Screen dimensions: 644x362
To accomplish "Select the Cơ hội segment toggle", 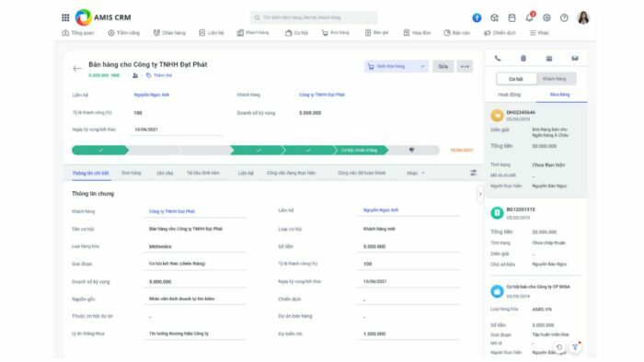I will pos(516,79).
